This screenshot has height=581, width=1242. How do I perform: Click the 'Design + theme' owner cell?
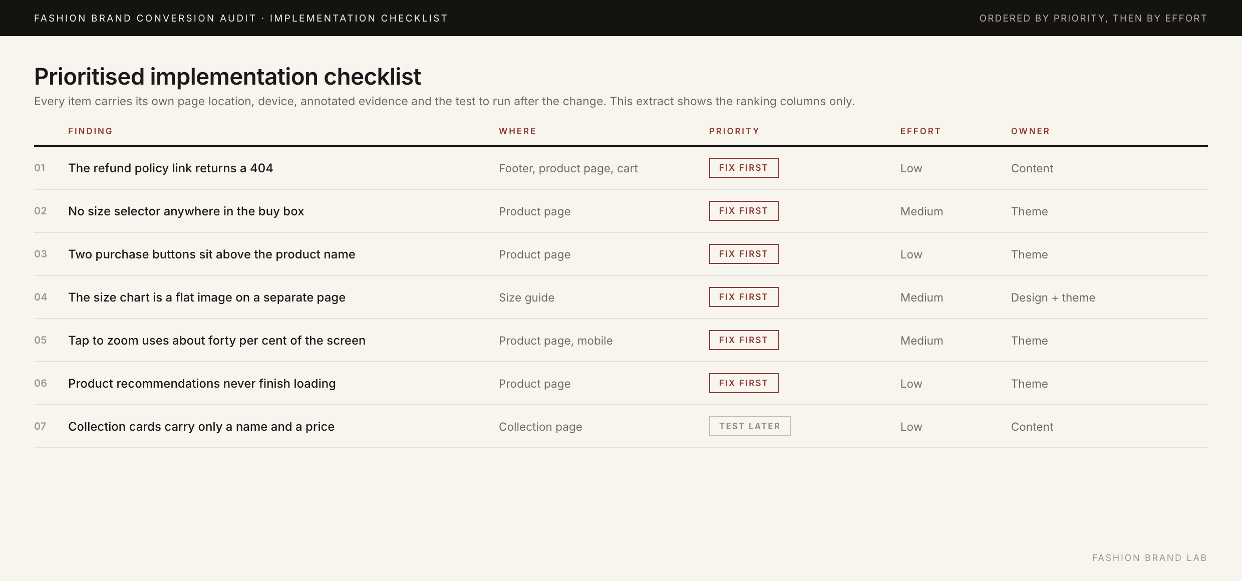coord(1053,298)
